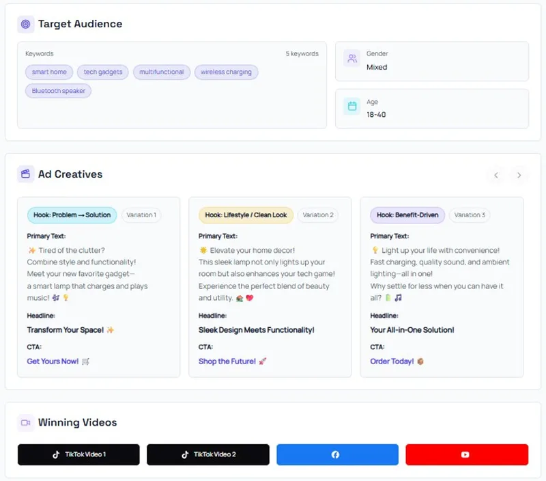Click the Hook: Problem → Solution badge
546x481 pixels.
72,215
